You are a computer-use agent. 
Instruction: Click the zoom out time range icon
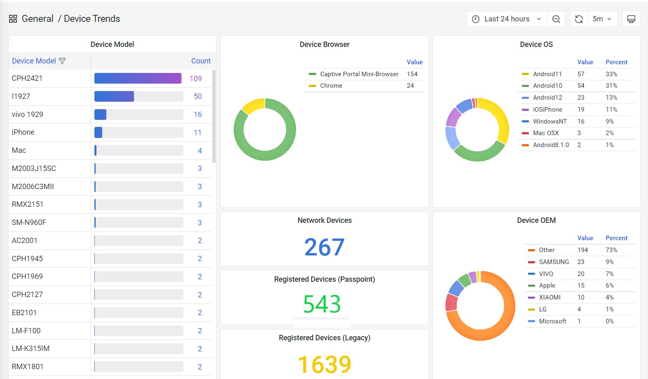556,19
